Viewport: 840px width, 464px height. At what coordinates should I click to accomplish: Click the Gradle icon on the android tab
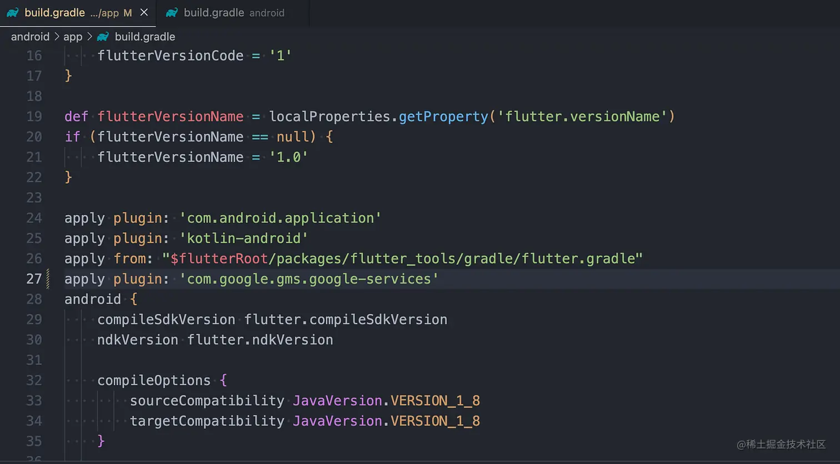click(x=172, y=12)
